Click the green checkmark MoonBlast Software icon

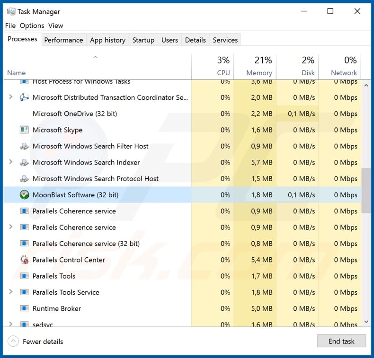tap(24, 194)
